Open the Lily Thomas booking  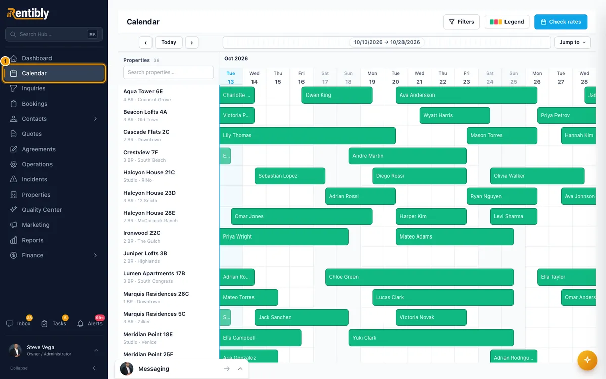tap(308, 135)
